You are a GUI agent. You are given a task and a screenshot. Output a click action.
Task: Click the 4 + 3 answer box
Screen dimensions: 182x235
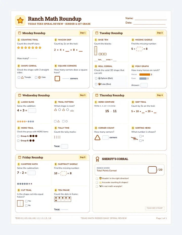click(x=32, y=111)
